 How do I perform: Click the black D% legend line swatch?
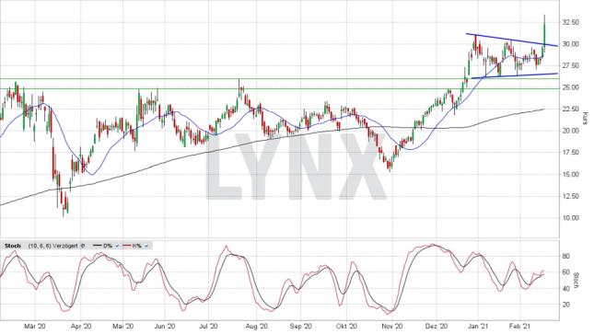tap(98, 246)
